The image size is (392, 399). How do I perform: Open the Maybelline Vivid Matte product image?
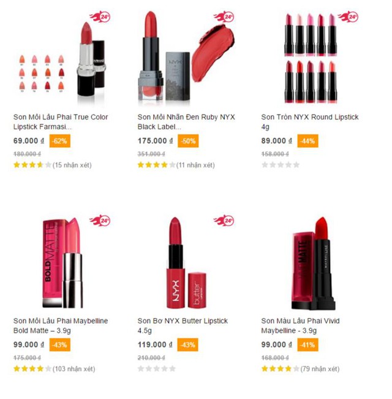(313, 263)
